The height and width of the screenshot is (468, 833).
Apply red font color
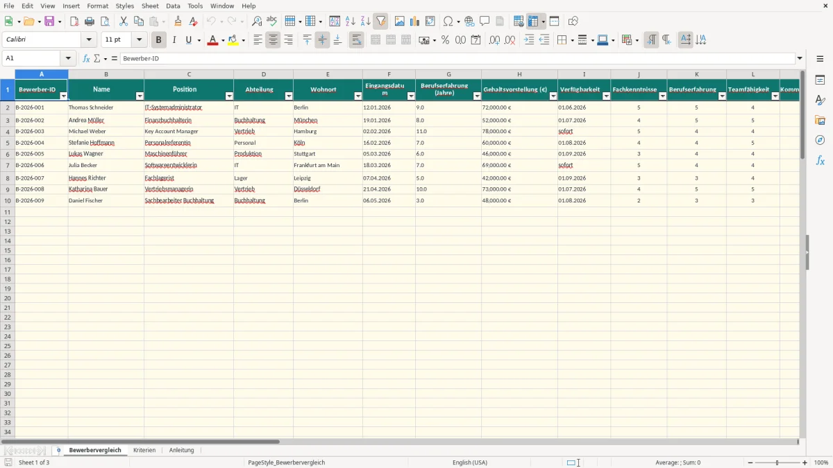point(212,40)
